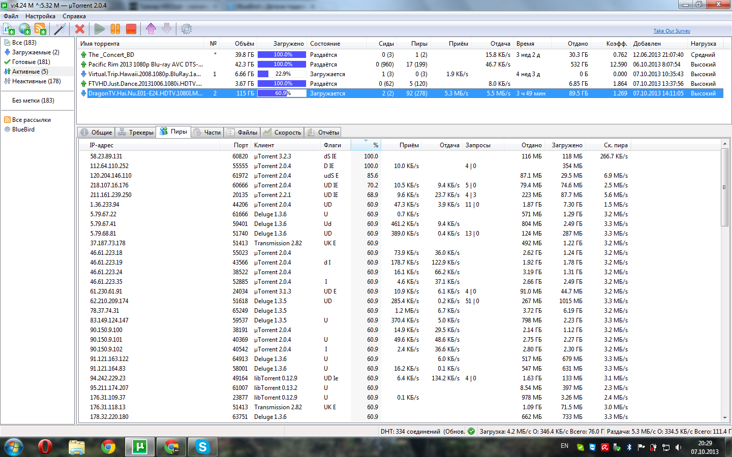The height and width of the screenshot is (457, 732).
Task: Click the EN language indicator in tray
Action: [x=565, y=446]
